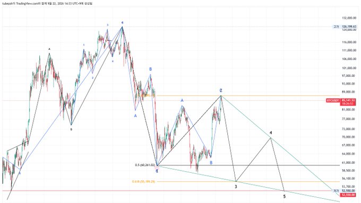Click the 89,000.00 price axis label
The image size is (361, 203).
point(349,92)
